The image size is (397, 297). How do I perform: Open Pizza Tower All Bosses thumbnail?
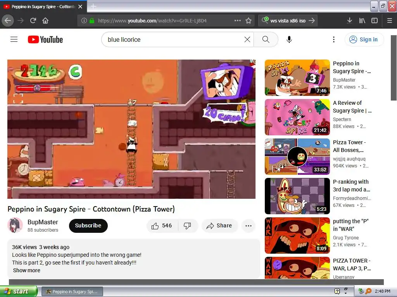pyautogui.click(x=297, y=156)
